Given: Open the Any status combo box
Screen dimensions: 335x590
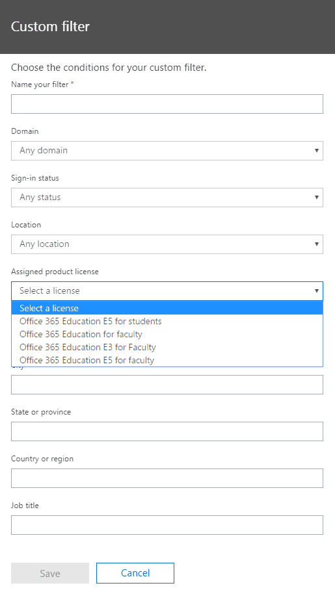Looking at the screenshot, I should pos(167,197).
